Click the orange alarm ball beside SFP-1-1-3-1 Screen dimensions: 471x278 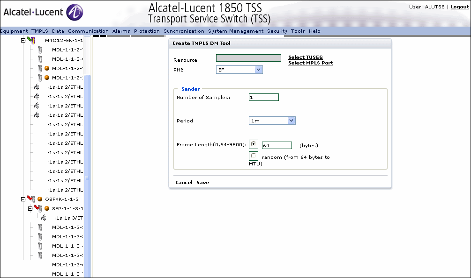pyautogui.click(x=47, y=208)
